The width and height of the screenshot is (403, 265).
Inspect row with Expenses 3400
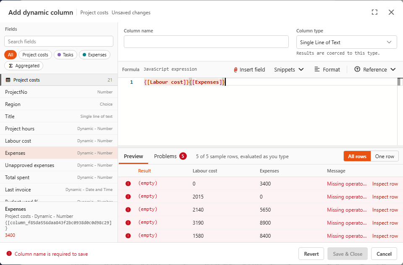(385, 184)
